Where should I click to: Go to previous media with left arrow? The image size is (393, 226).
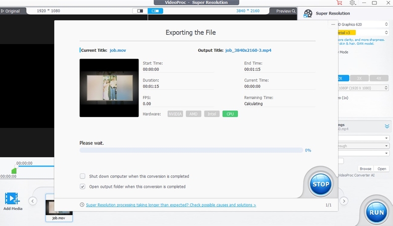point(33,201)
